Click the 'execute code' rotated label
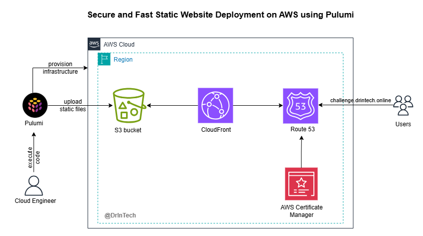Viewport: 423px width, 236px height. pos(34,157)
